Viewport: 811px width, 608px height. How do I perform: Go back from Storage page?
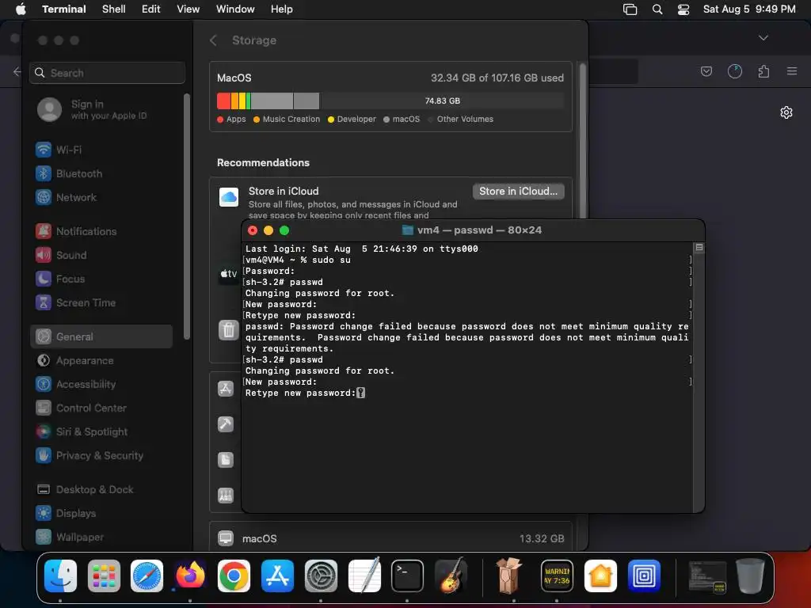click(x=213, y=40)
